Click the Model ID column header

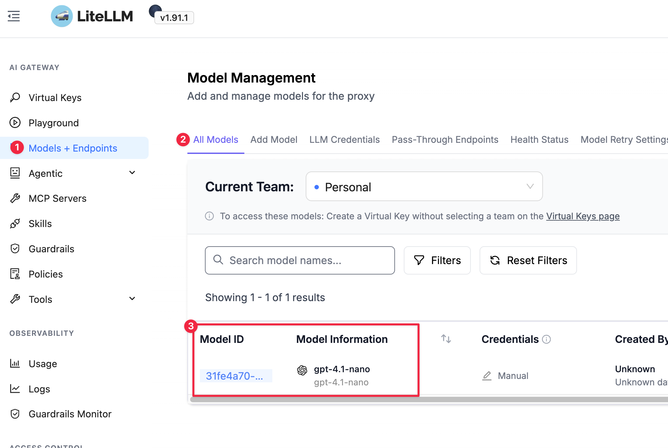(x=222, y=340)
